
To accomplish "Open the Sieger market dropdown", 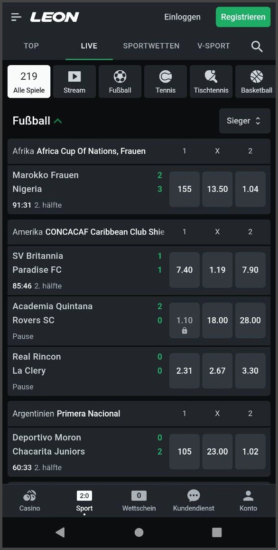I will click(244, 121).
